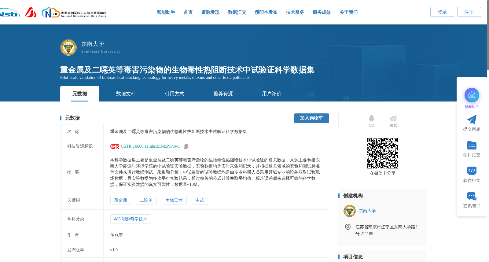Open the NSTL logo link
The width and height of the screenshot is (489, 262).
coord(10,13)
